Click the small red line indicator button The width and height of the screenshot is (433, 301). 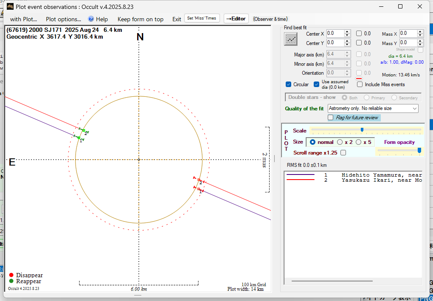(359, 79)
